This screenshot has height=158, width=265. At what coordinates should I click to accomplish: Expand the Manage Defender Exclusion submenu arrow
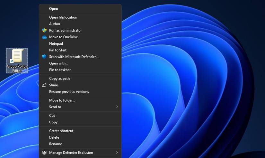[117, 153]
